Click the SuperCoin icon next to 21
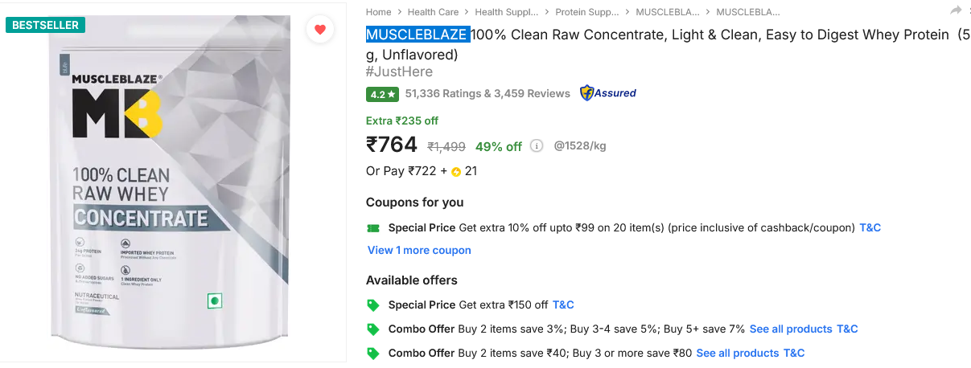 [x=455, y=171]
